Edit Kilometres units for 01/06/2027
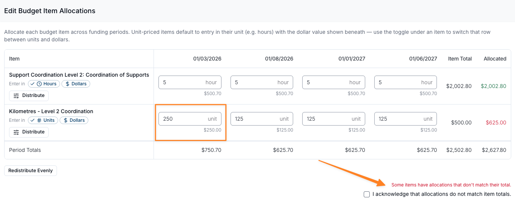The height and width of the screenshot is (203, 515). click(x=406, y=119)
